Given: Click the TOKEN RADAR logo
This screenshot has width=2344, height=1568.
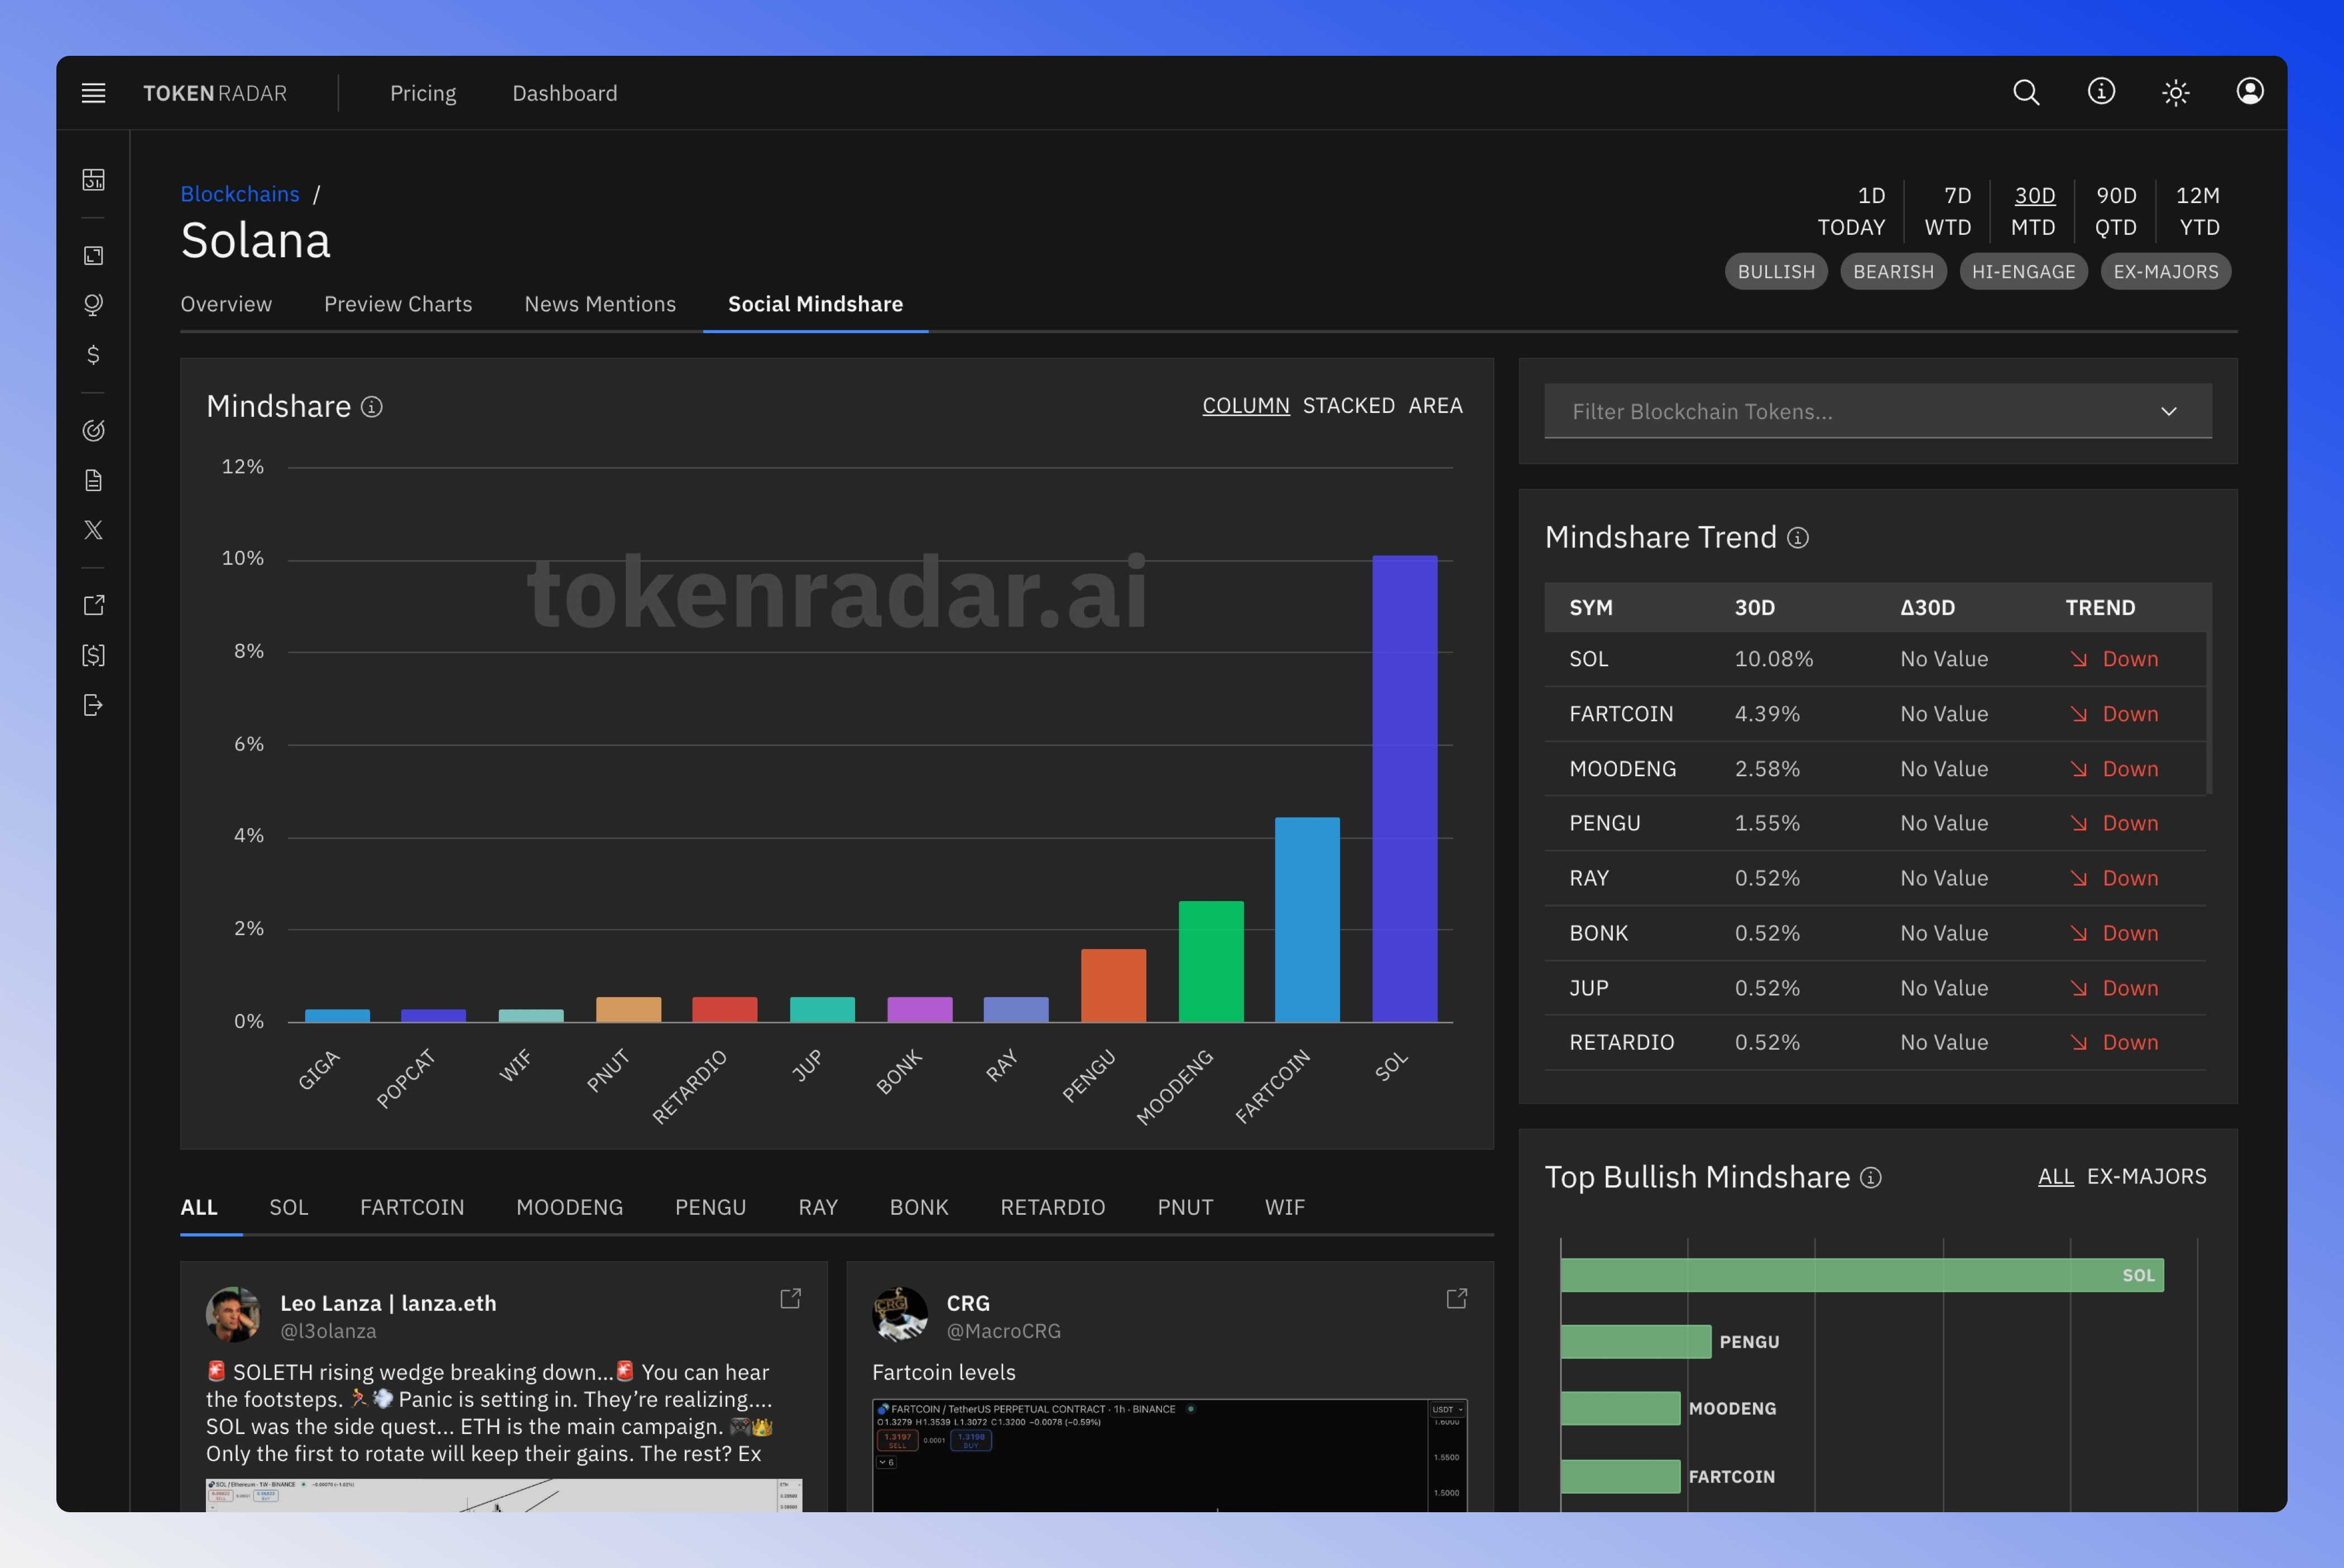Looking at the screenshot, I should (x=215, y=93).
